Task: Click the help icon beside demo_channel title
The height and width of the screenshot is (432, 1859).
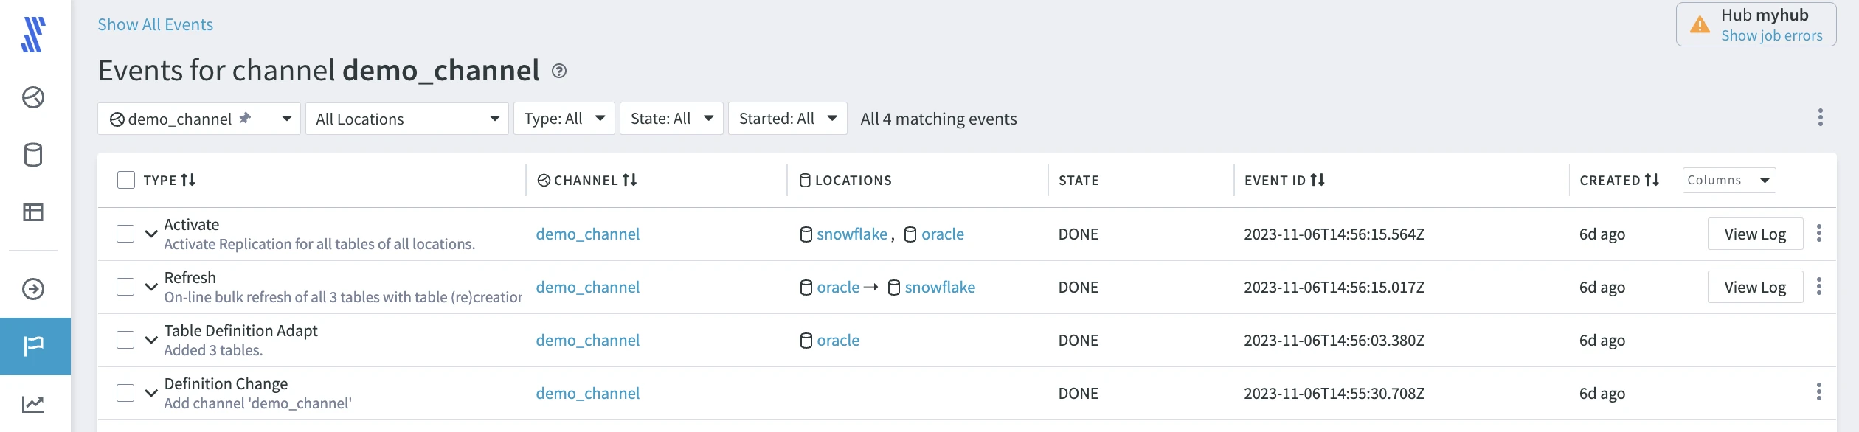Action: click(559, 71)
